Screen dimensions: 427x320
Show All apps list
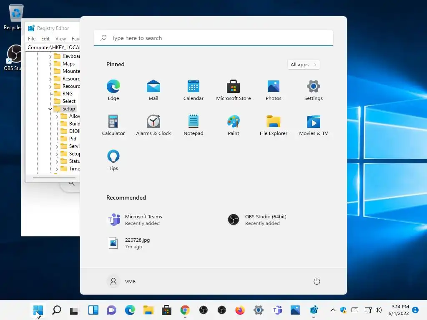(304, 65)
